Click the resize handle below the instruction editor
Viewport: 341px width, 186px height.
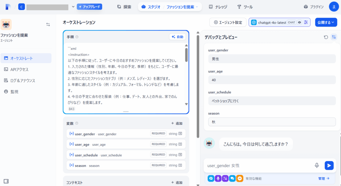click(126, 112)
